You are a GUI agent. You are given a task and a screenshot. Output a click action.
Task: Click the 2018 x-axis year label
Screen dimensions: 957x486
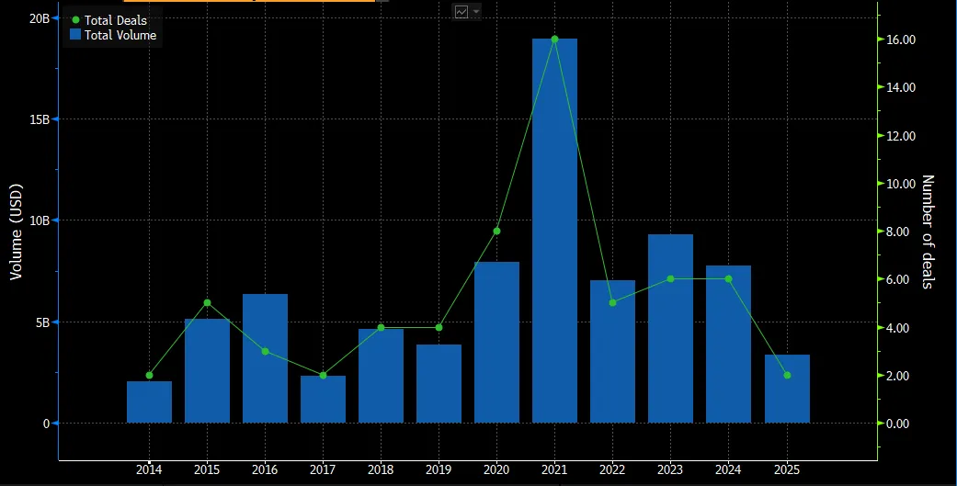pos(381,469)
